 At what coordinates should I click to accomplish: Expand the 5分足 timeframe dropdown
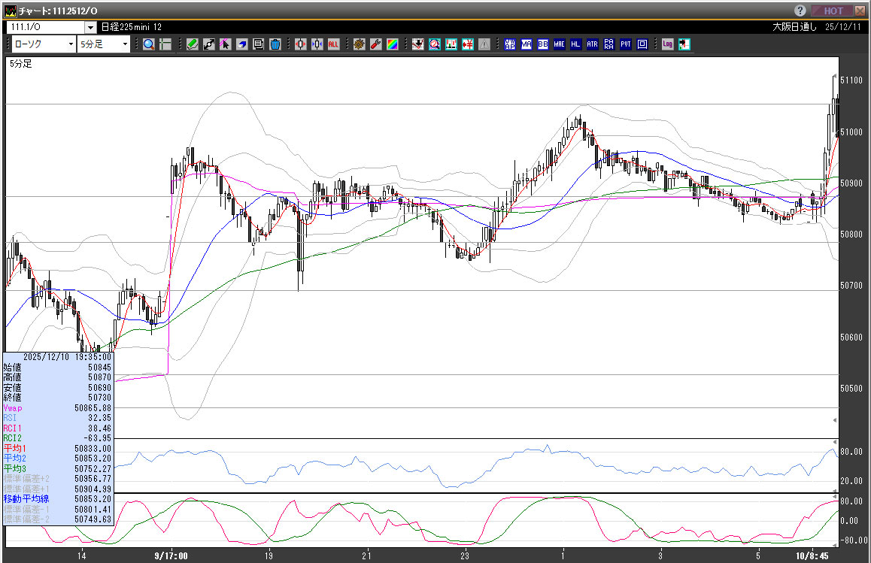[x=125, y=44]
